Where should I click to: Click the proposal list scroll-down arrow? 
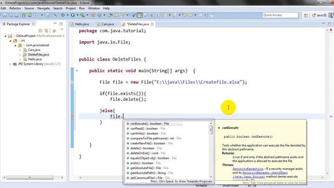click(x=211, y=177)
